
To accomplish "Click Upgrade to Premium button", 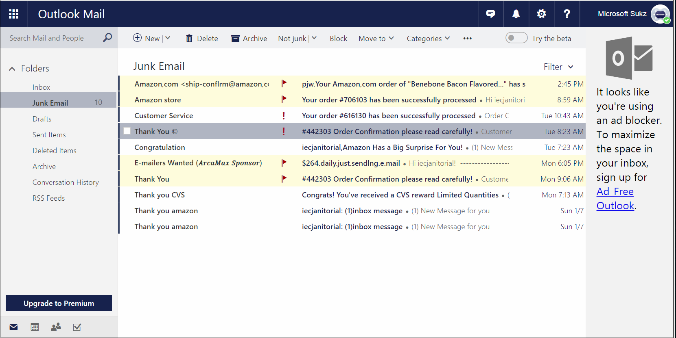I will (x=59, y=303).
